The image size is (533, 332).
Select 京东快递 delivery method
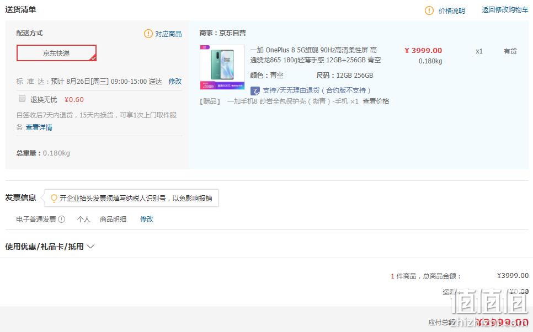[56, 53]
